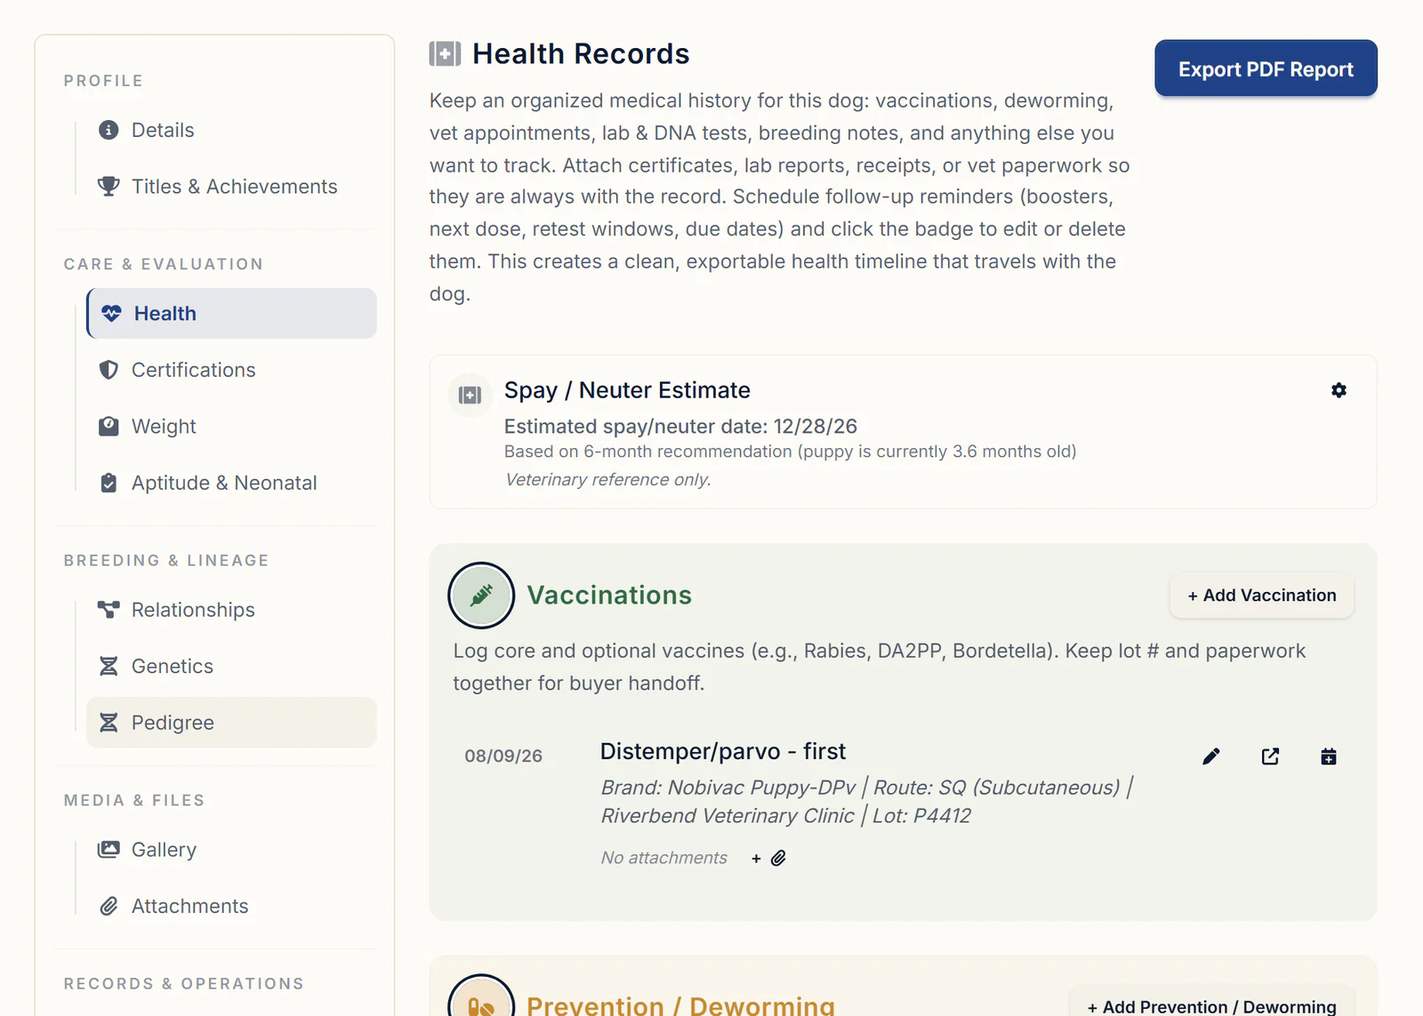Open the Attachments sidebar page
1423x1016 pixels.
click(x=231, y=906)
